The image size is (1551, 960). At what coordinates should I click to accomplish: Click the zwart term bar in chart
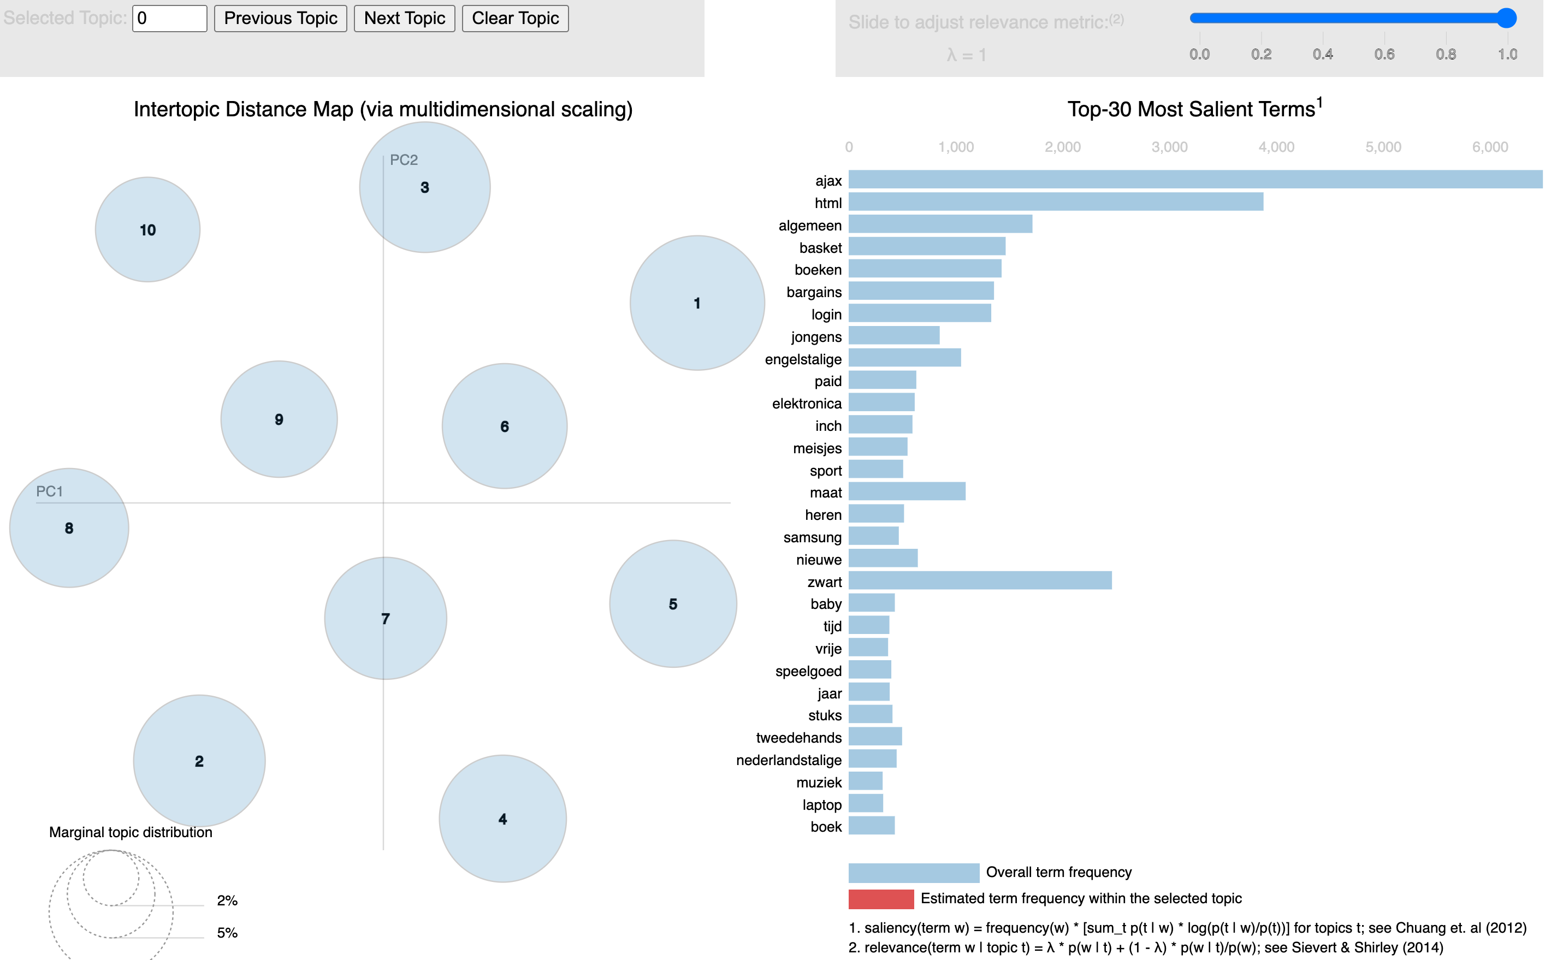981,580
